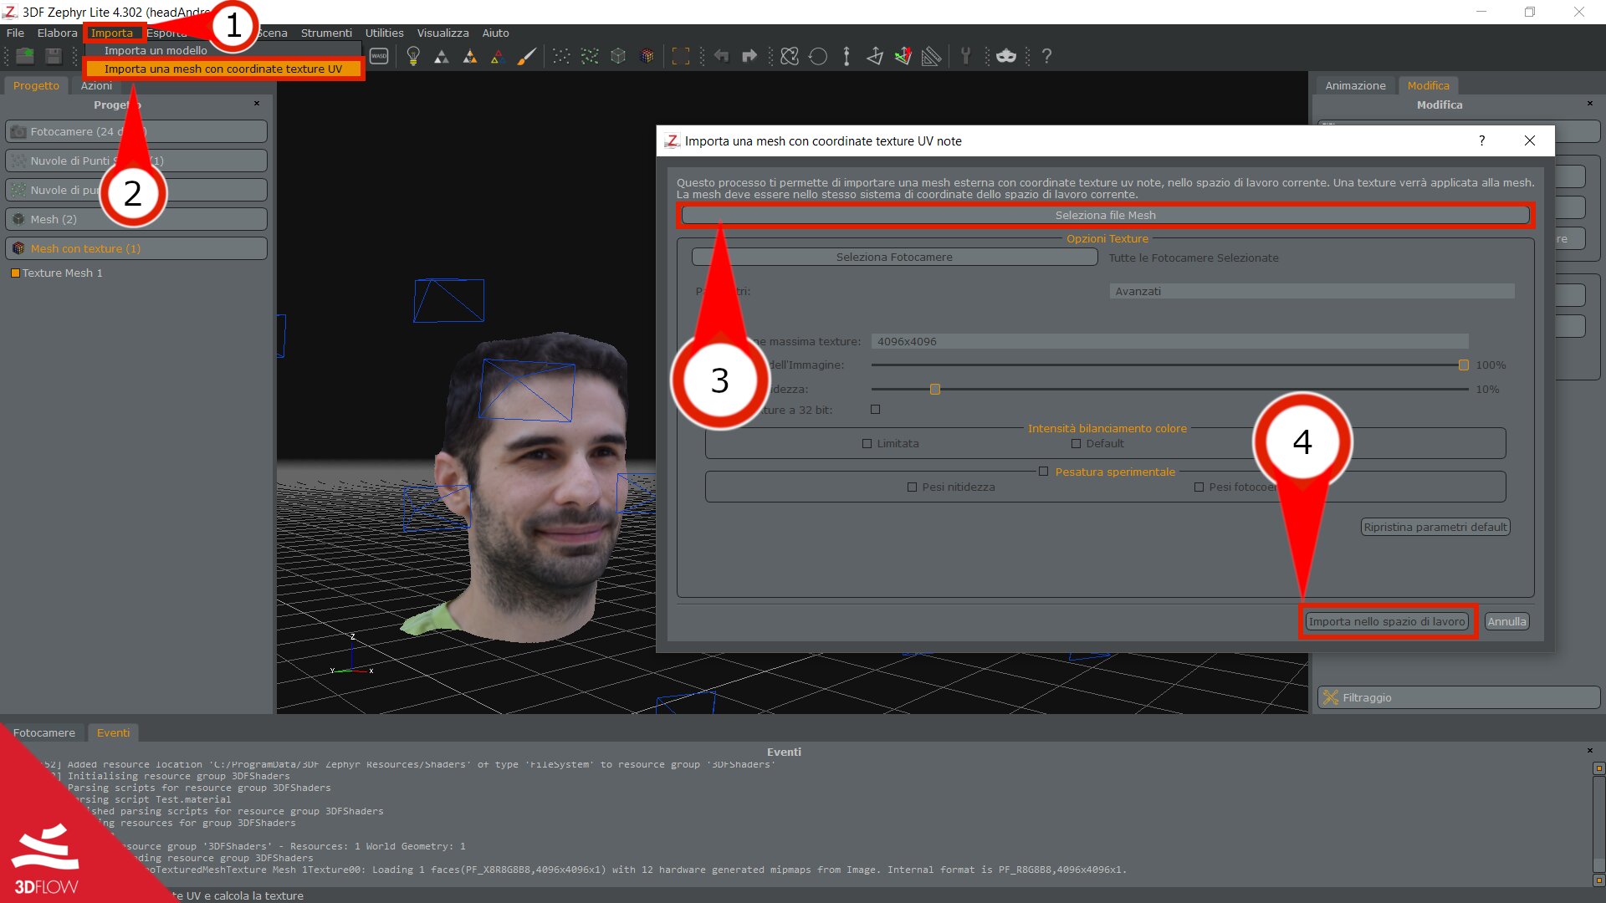Enable Pesi nitidezza checkbox
Viewport: 1606px width, 903px height.
[x=912, y=487]
